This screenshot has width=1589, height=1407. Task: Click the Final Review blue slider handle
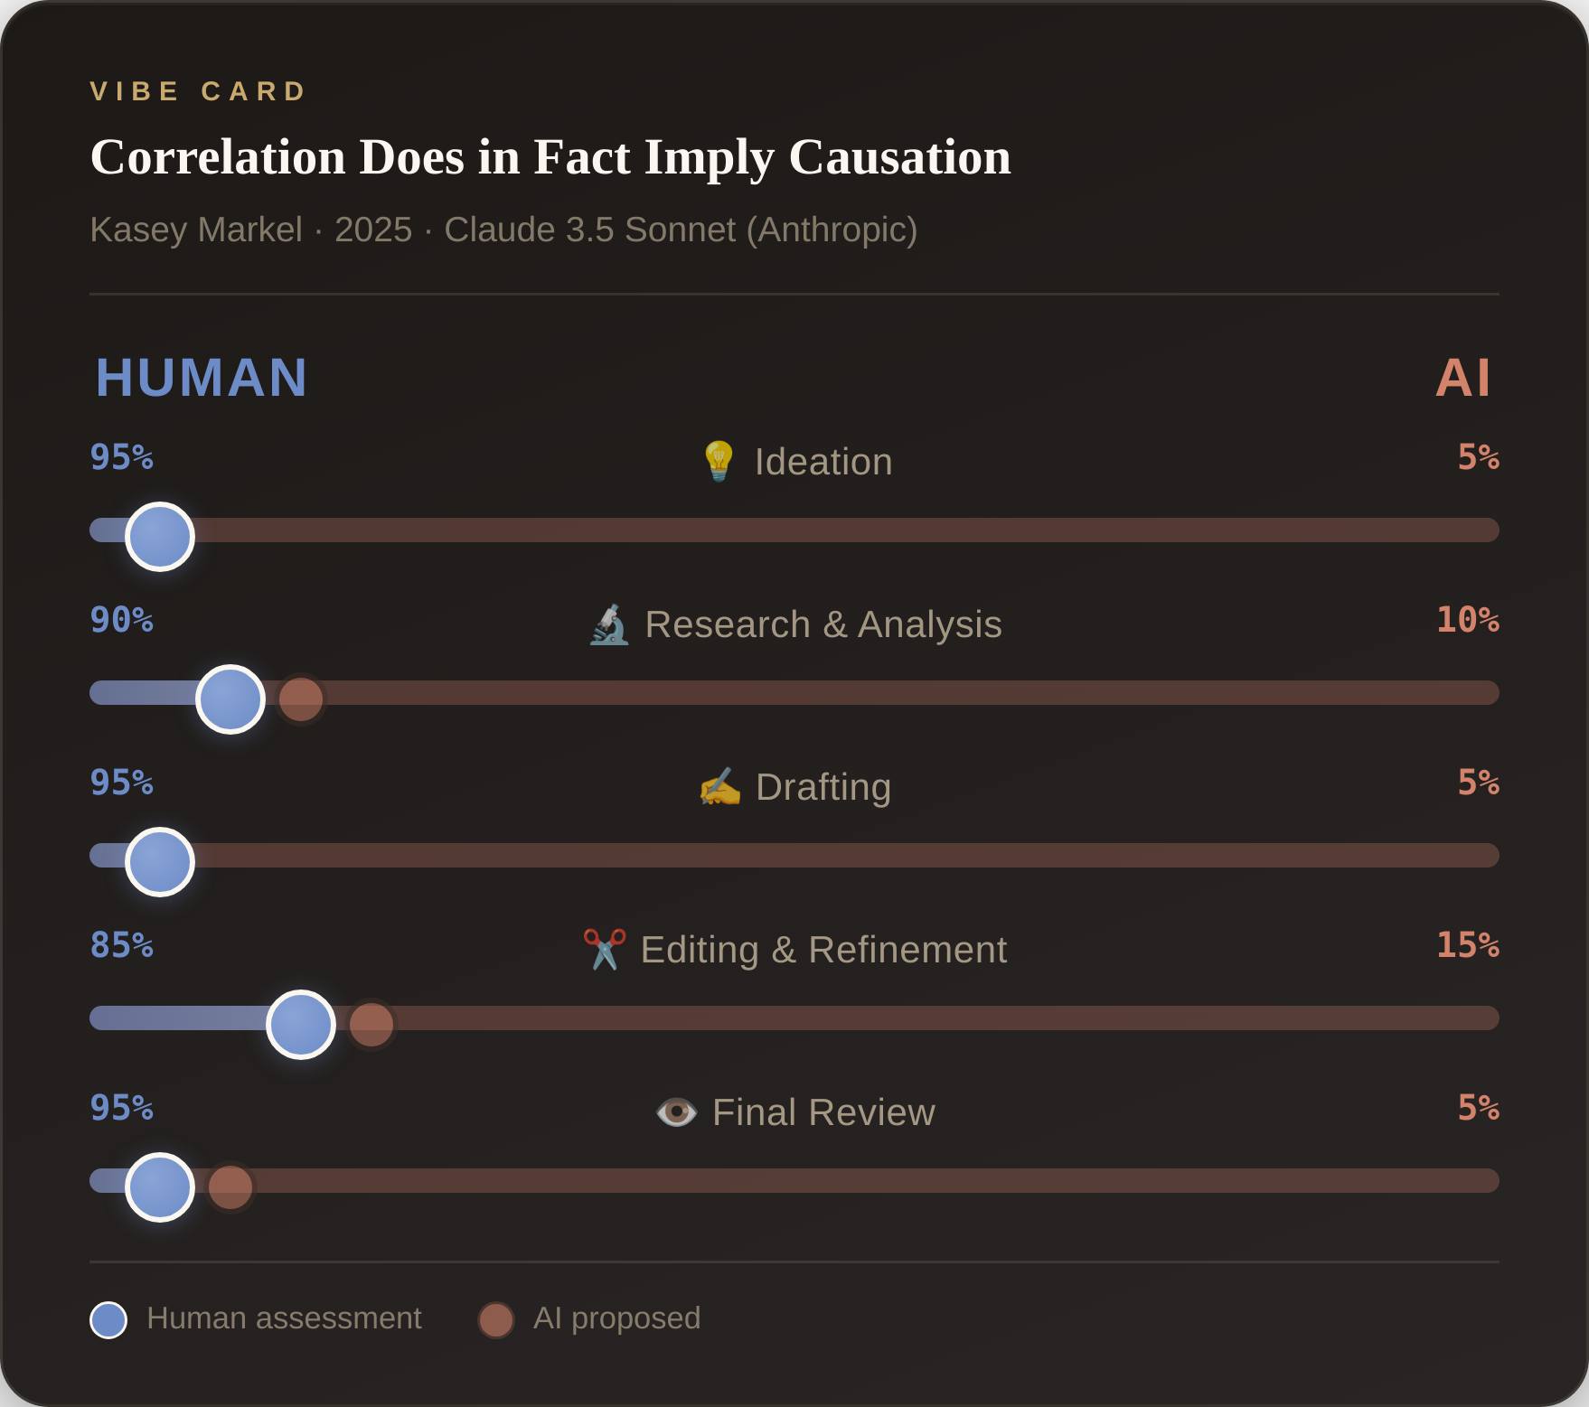[160, 1187]
